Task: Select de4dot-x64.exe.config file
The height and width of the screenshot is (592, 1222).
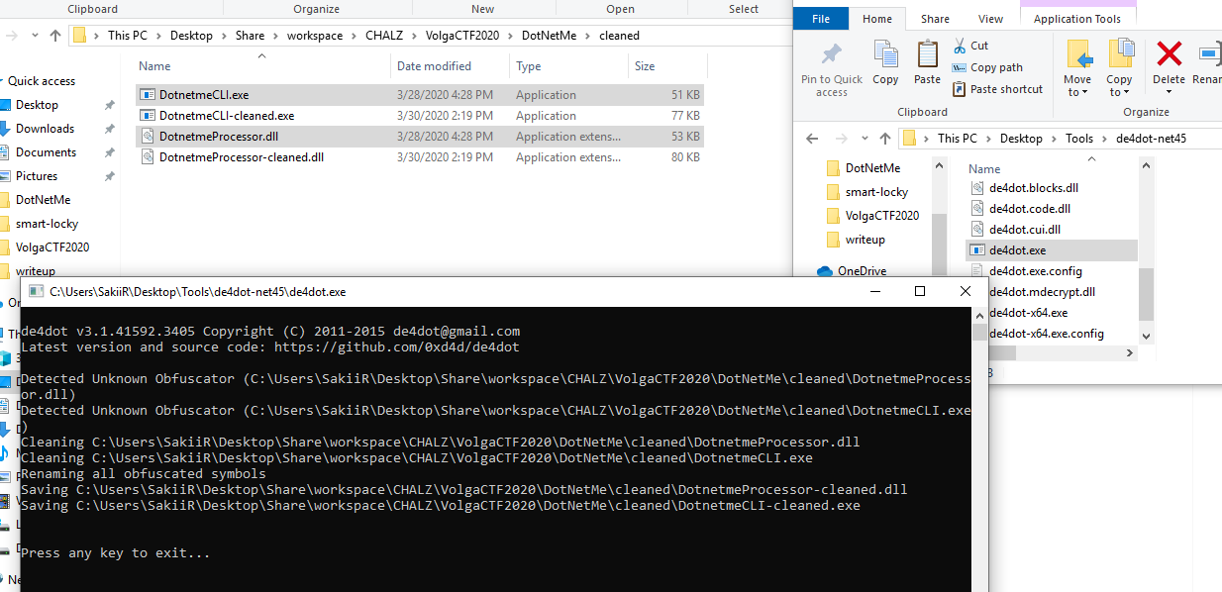Action: tap(1052, 334)
